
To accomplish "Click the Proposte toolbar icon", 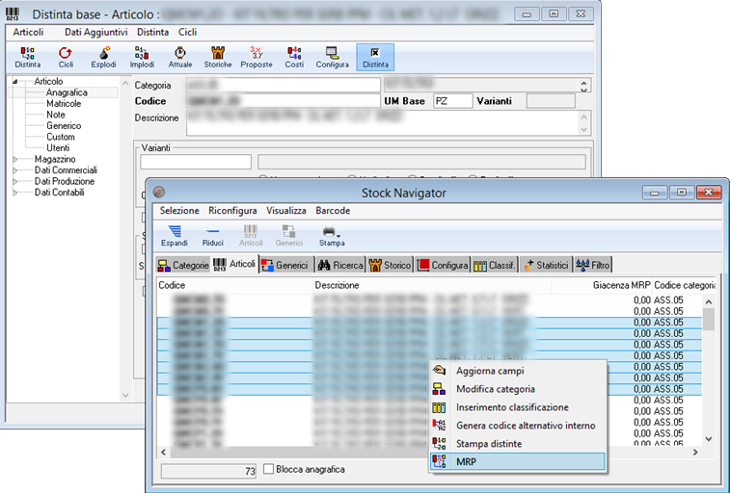I will 257,57.
